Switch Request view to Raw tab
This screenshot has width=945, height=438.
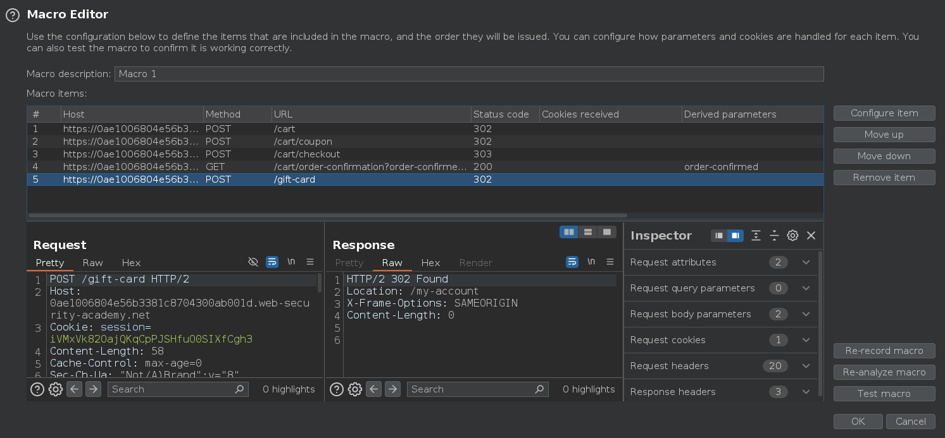[x=92, y=263]
